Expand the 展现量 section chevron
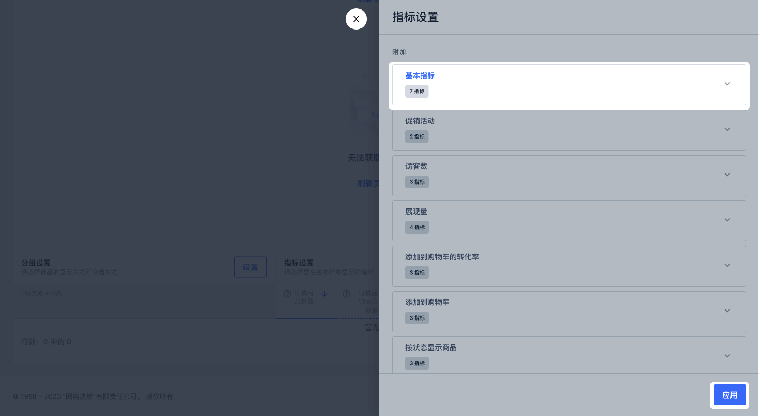Viewport: 760px width, 416px height. click(x=727, y=220)
